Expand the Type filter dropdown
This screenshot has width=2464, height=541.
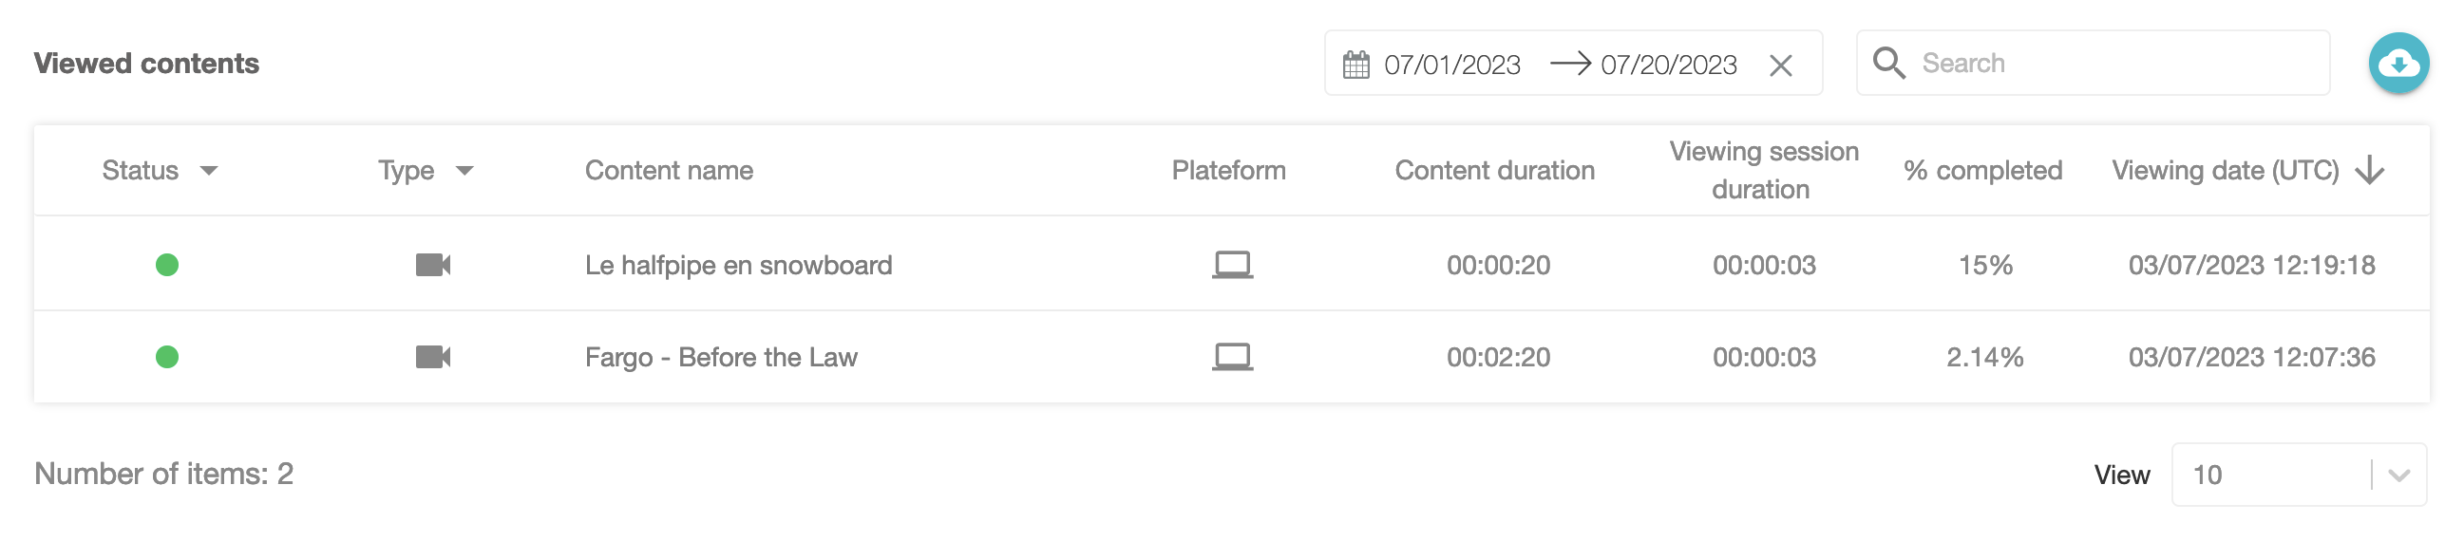464,171
